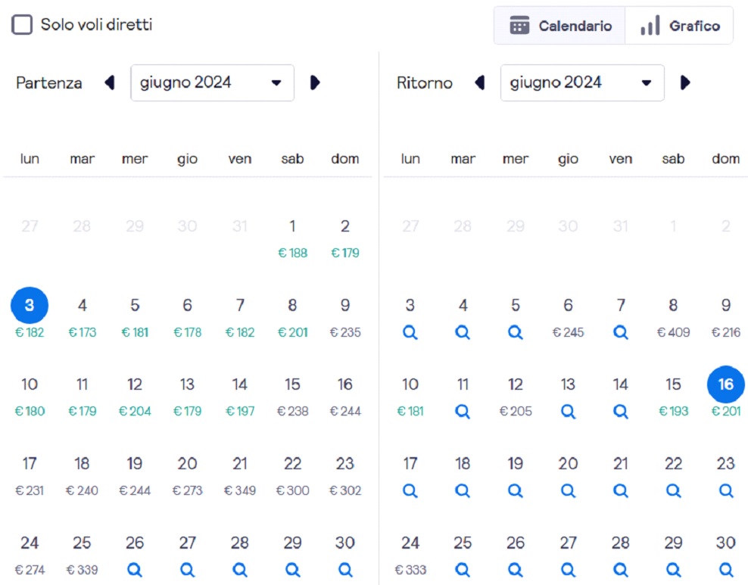The height and width of the screenshot is (585, 748).
Task: Search price for return on 30 June
Action: click(x=726, y=570)
